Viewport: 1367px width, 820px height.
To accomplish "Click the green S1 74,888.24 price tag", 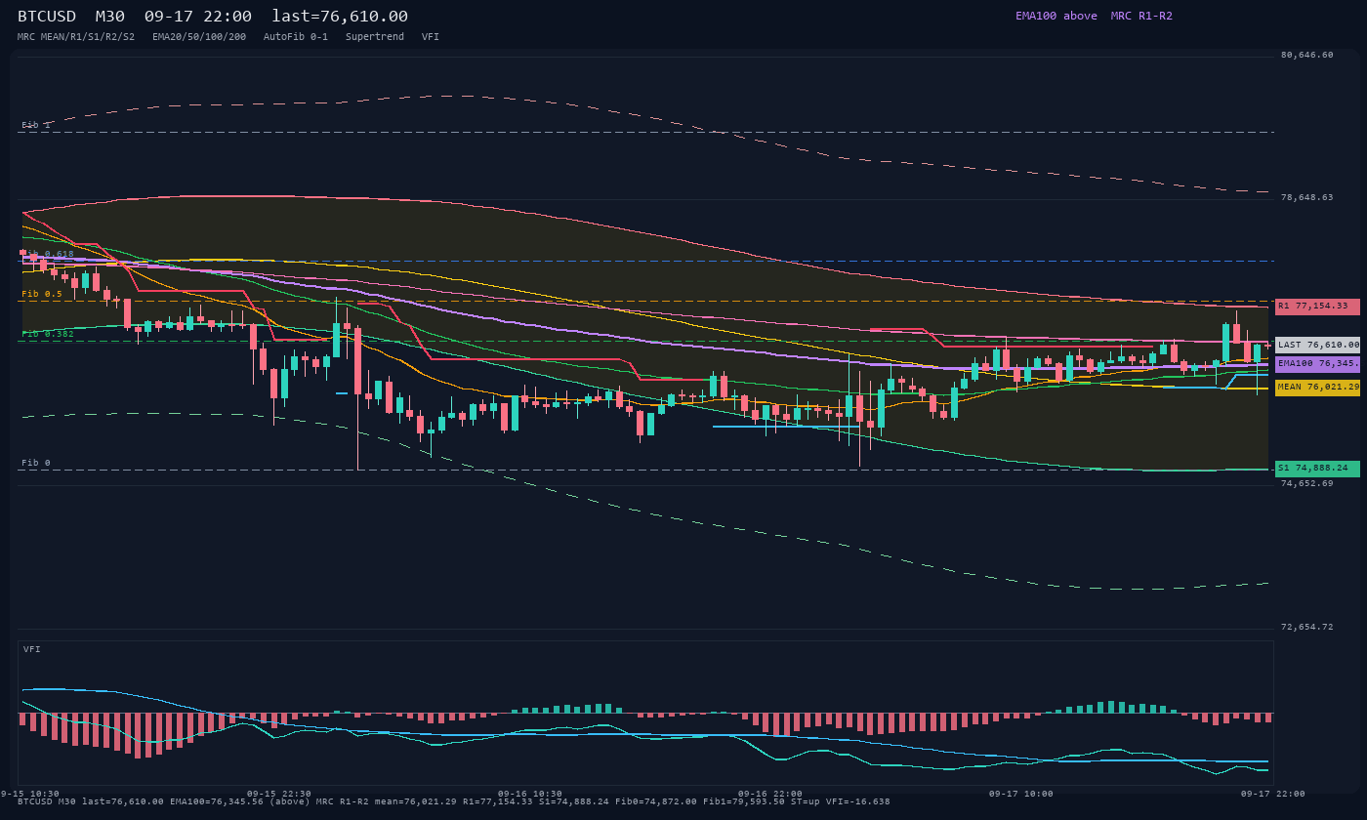I will (1317, 469).
